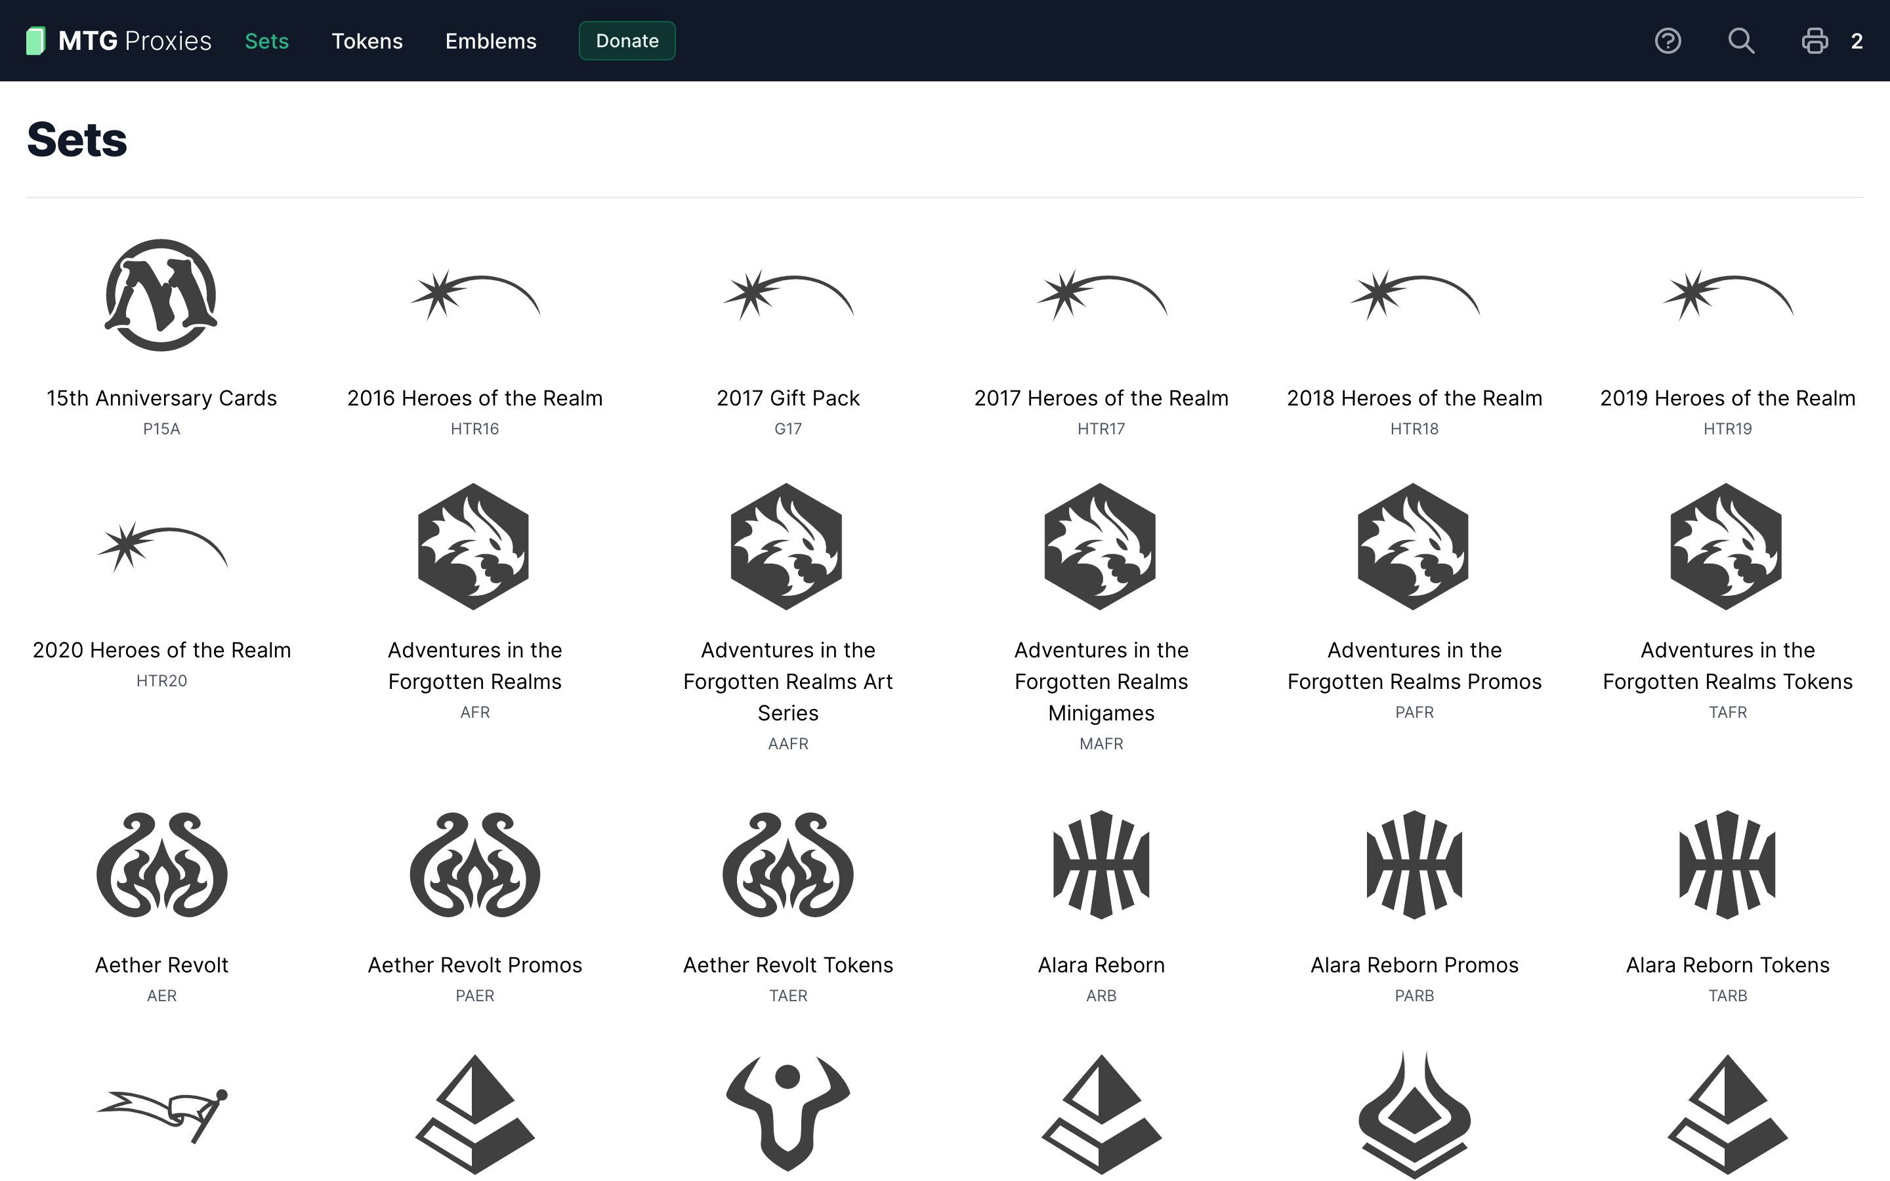
Task: Select the 2020 Heroes of the Realm star icon
Action: (x=161, y=547)
